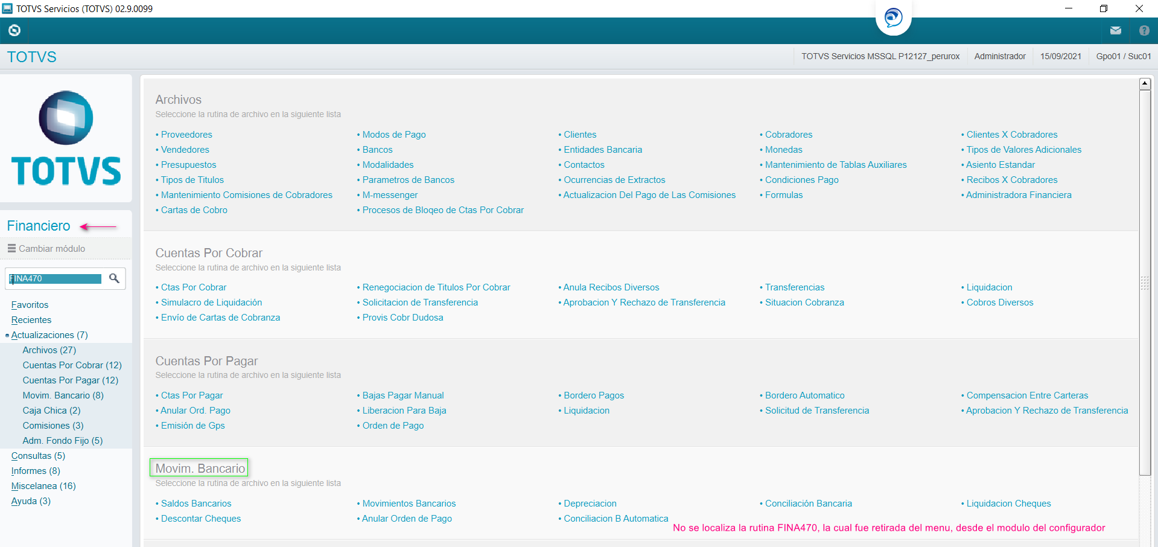Collapse the Actualizaciones (7) menu
The height and width of the screenshot is (547, 1158).
(49, 335)
